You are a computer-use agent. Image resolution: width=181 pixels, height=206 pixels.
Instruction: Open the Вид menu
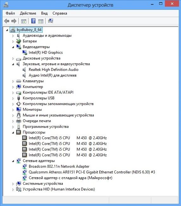coord(44,13)
